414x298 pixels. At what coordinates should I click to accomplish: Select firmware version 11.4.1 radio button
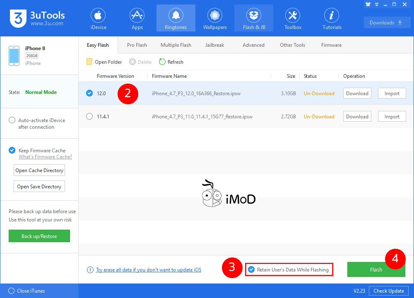(x=89, y=117)
